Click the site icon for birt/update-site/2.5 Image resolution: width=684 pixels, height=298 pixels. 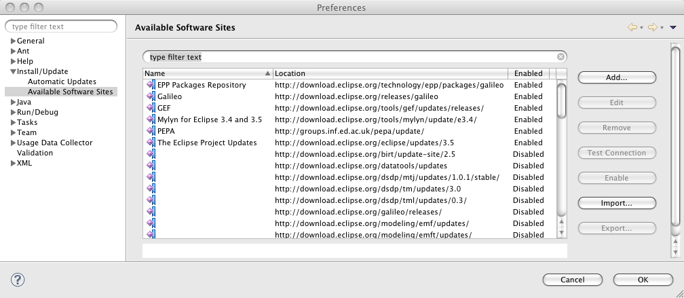151,154
